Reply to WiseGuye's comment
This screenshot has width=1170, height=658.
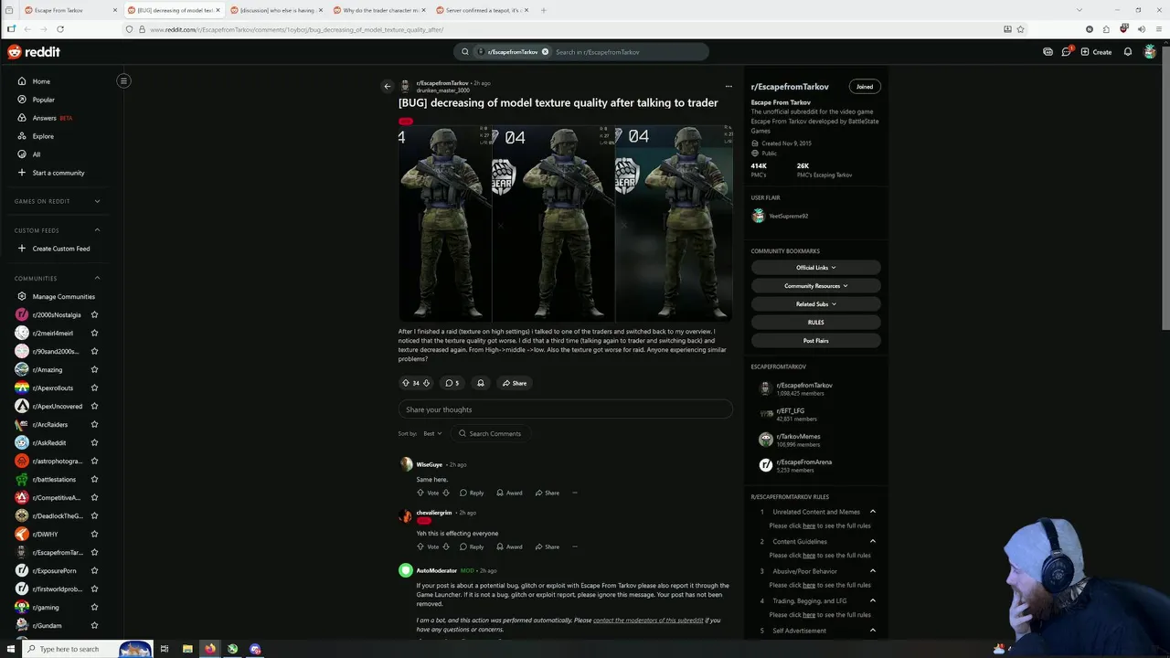tap(472, 493)
